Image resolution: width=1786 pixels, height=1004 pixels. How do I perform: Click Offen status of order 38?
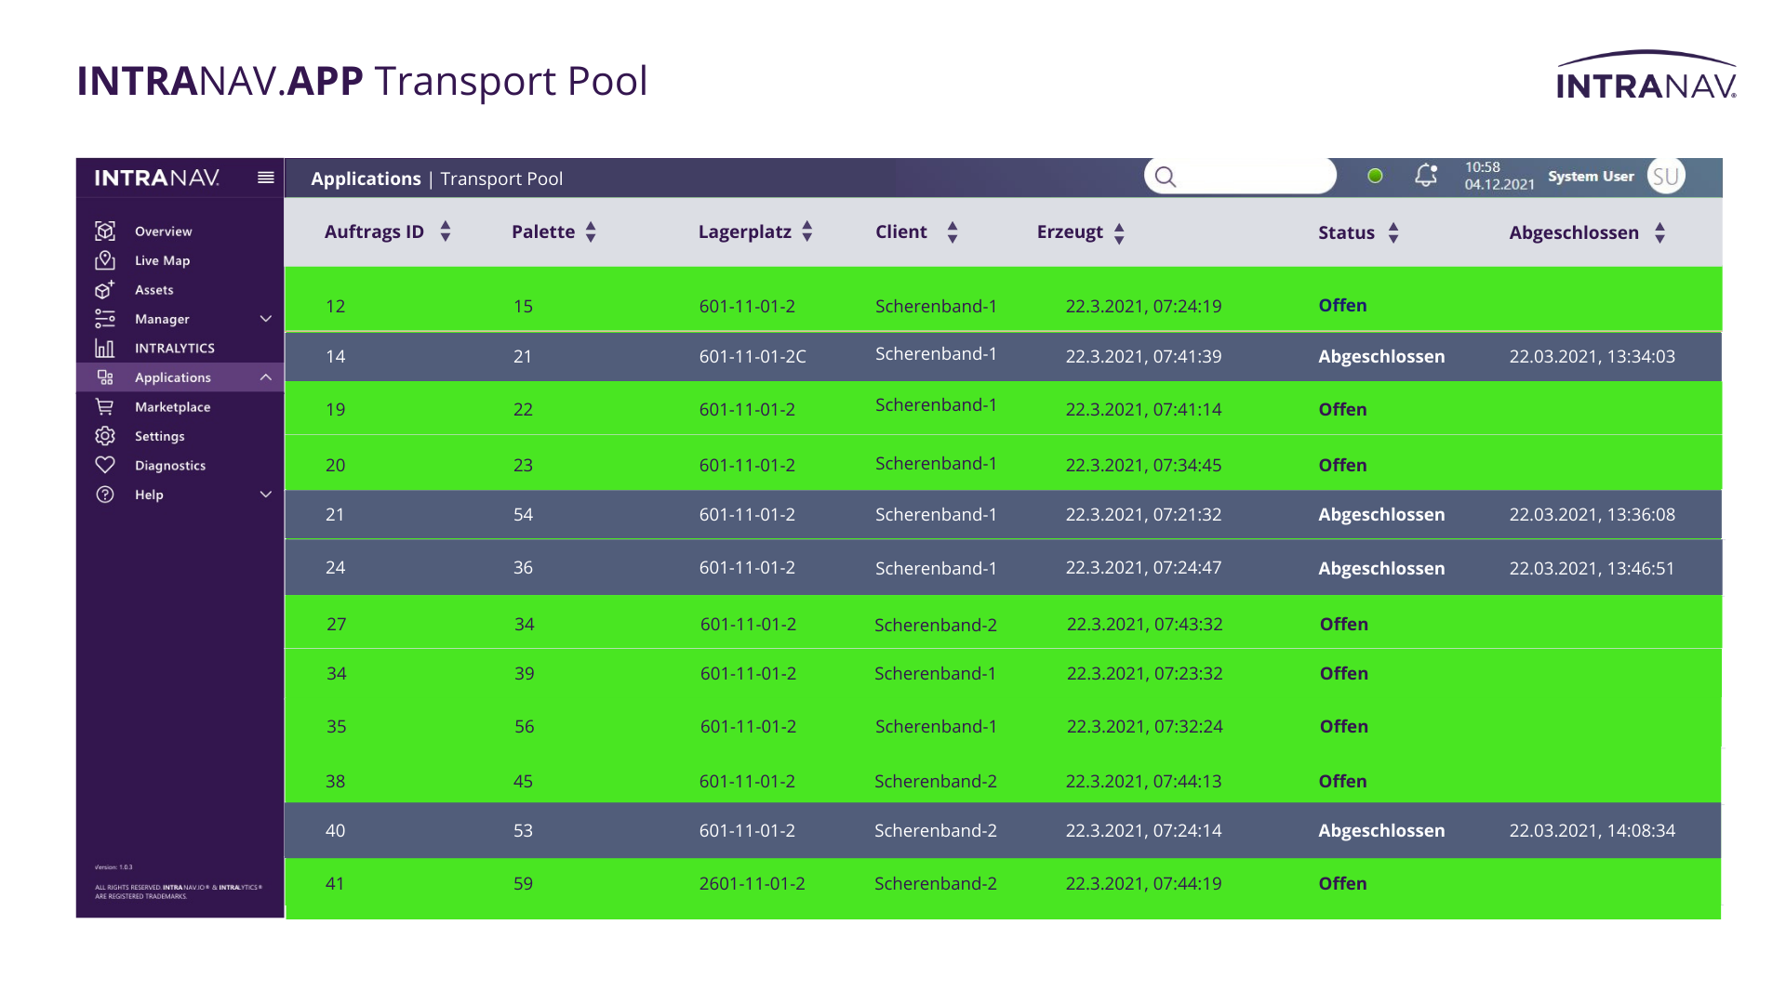coord(1342,781)
